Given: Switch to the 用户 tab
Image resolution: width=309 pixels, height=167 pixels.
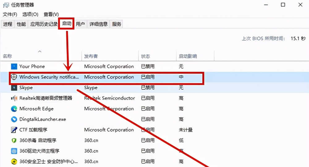Looking at the screenshot, I should (x=80, y=24).
